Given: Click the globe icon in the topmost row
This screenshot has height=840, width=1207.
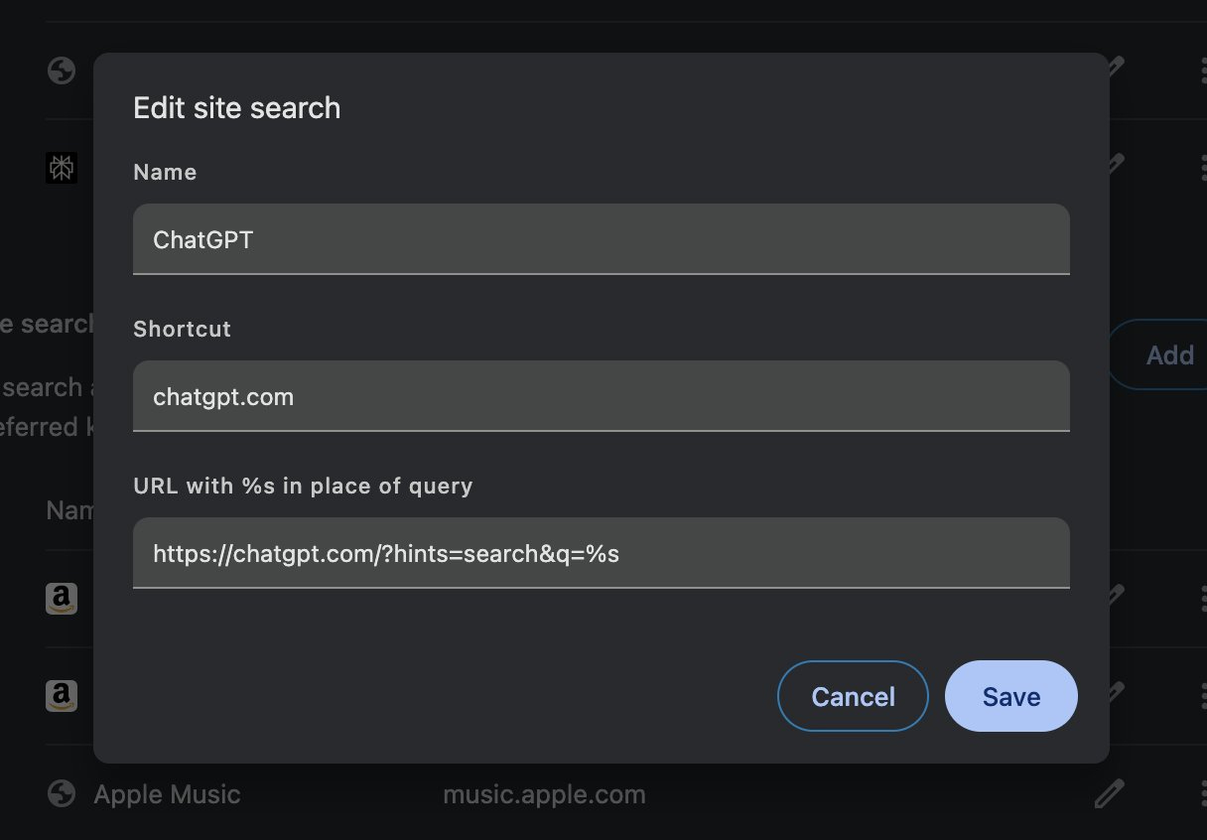Looking at the screenshot, I should pyautogui.click(x=62, y=70).
